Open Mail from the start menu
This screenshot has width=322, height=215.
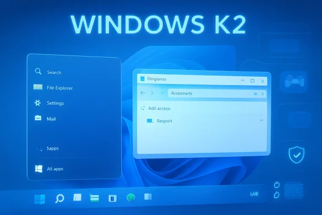coord(45,119)
